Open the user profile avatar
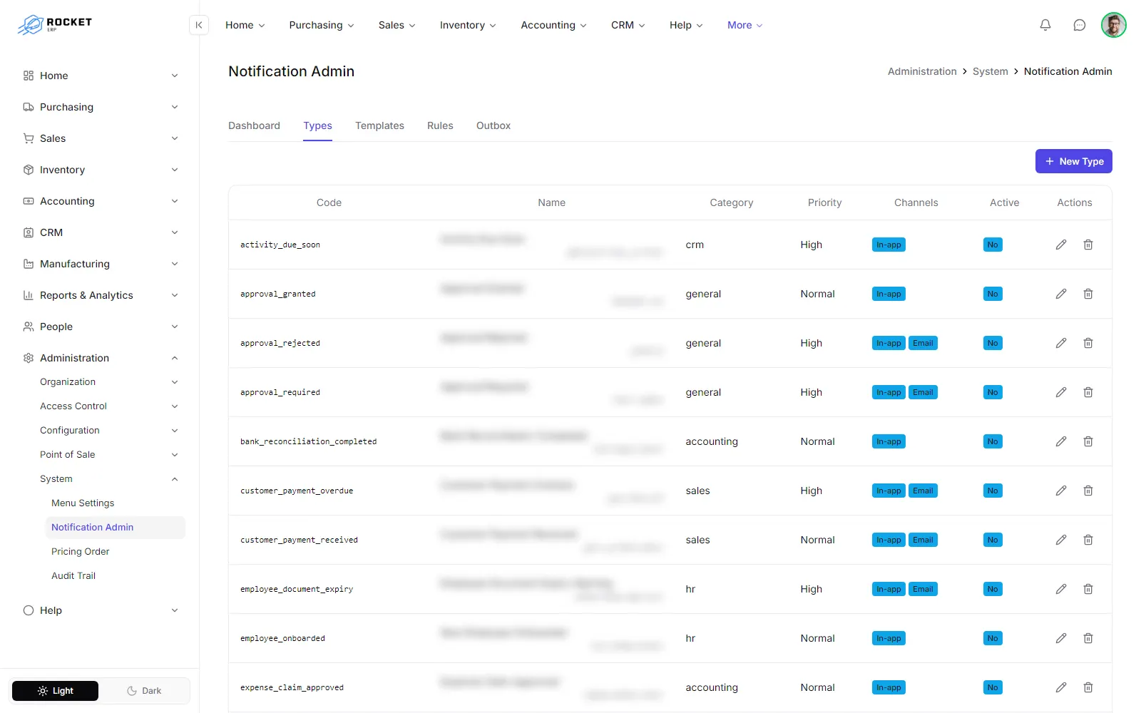 [1113, 25]
